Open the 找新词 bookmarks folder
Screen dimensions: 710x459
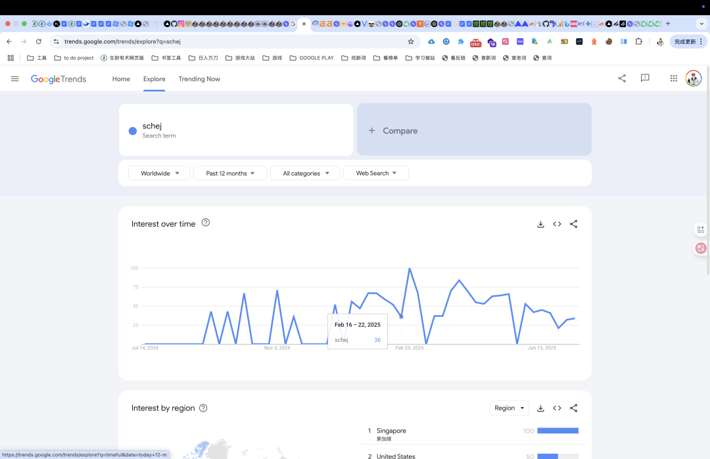pos(354,58)
